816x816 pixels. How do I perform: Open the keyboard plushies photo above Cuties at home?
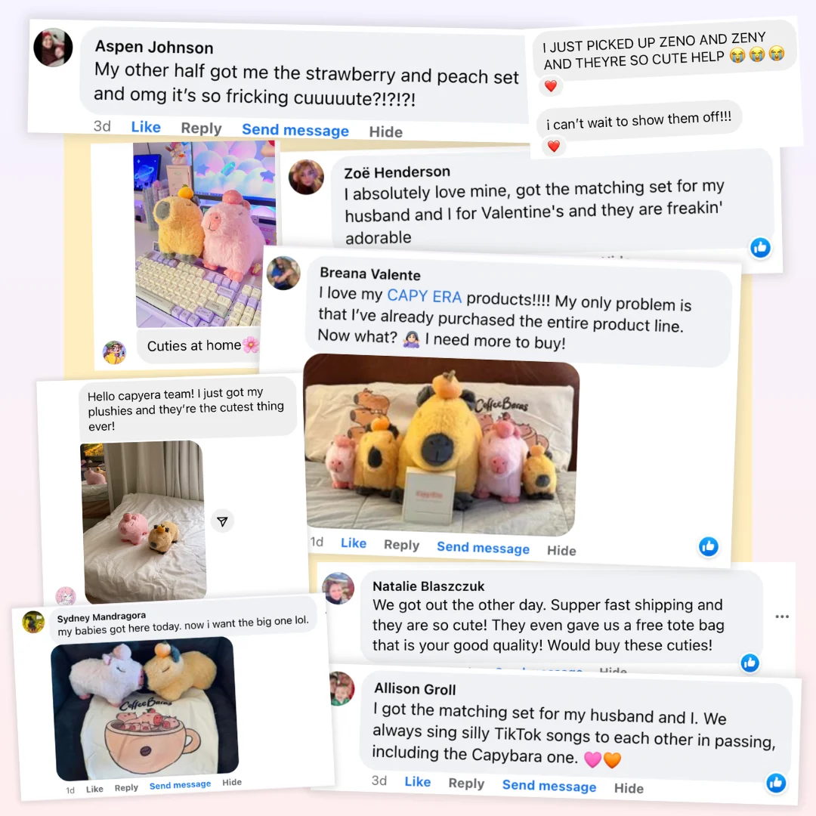tap(204, 233)
